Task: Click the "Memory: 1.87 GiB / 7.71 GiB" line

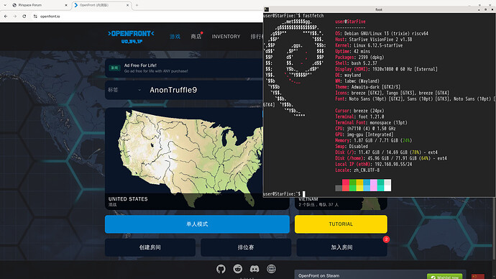Action: tap(374, 140)
